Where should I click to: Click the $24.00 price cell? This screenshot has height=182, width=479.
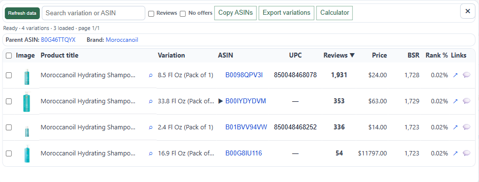click(x=377, y=75)
